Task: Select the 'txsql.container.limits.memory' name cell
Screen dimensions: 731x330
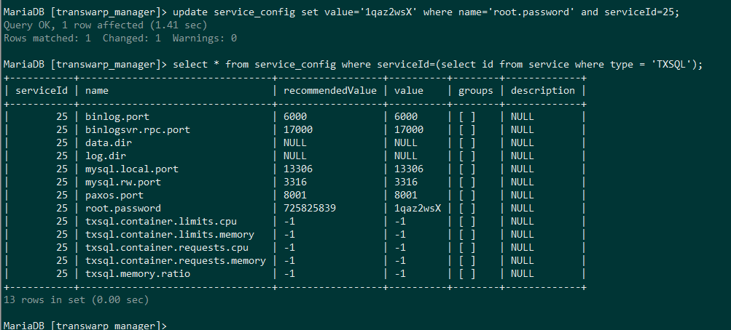Action: (170, 234)
